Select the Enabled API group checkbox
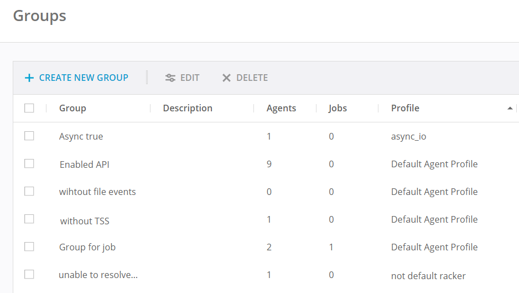The width and height of the screenshot is (519, 293). point(29,163)
